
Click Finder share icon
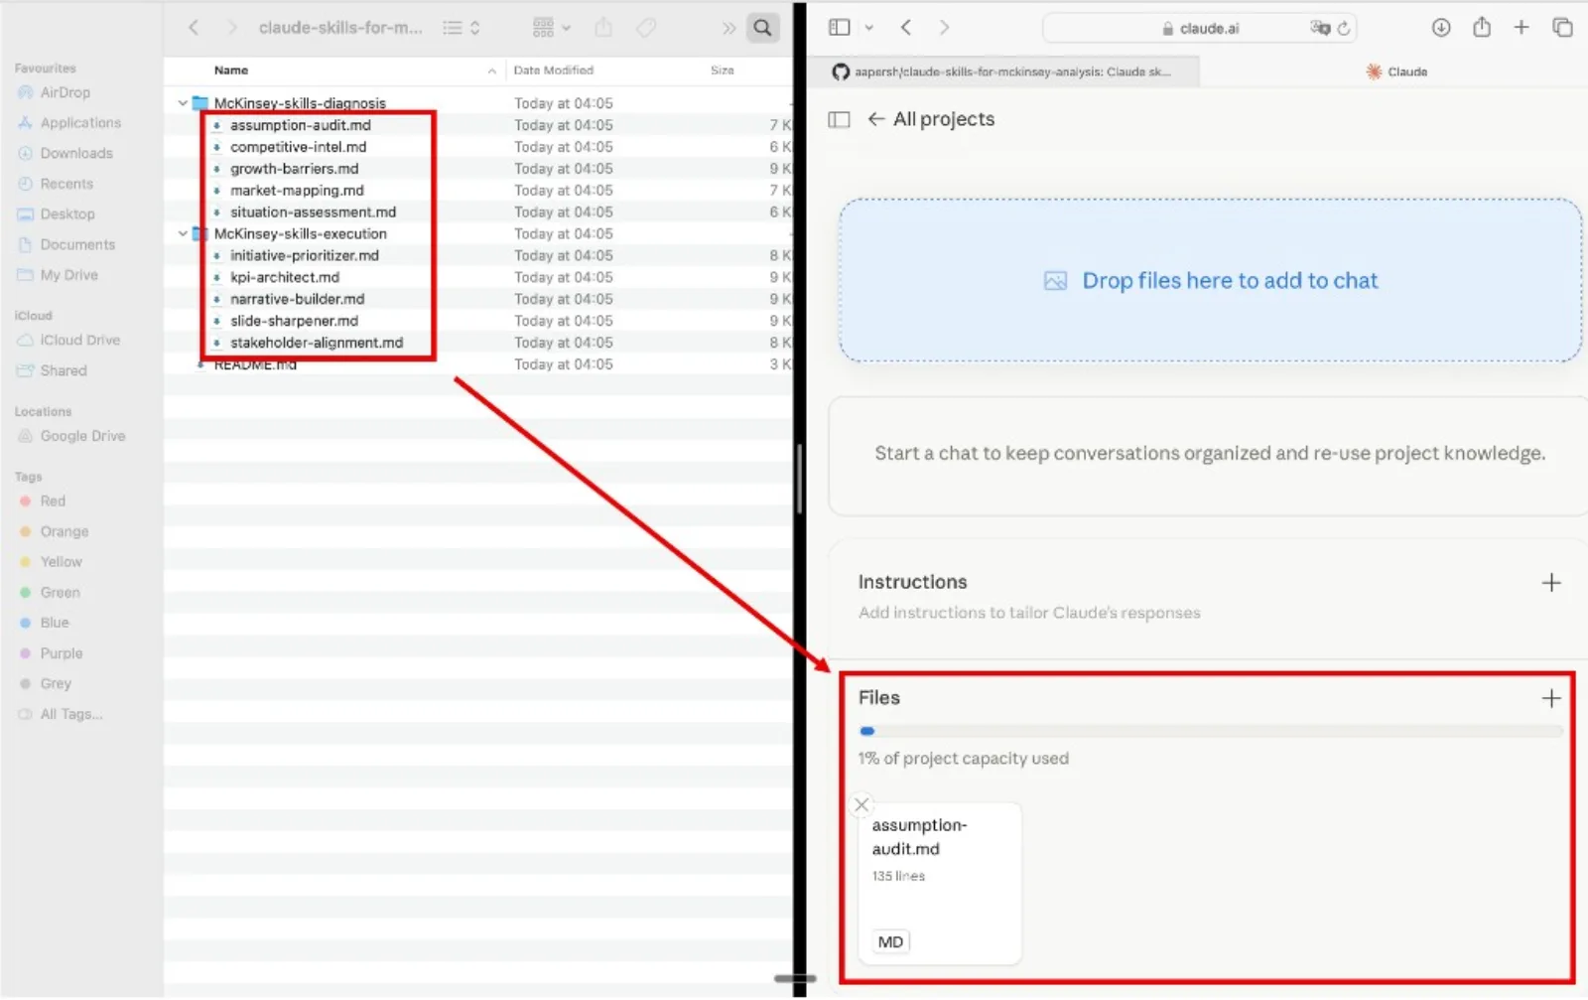pos(603,28)
